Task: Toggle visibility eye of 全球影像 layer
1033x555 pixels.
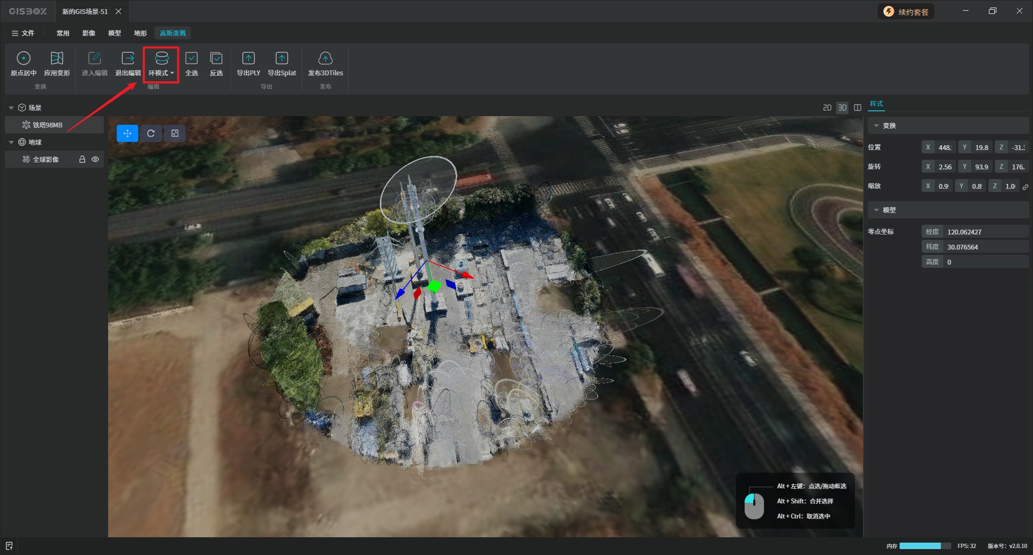Action: coord(95,159)
